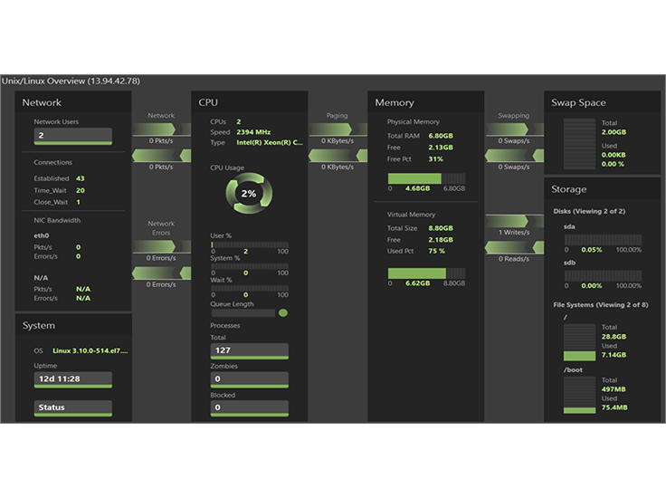Click the Network Users value box

tap(73, 136)
